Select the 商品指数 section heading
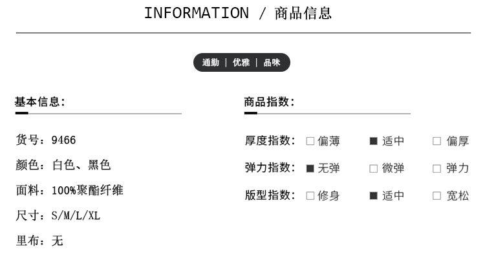 tap(270, 102)
